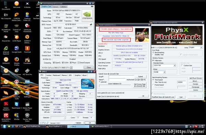Launch Media Player Classic icon
The height and width of the screenshot is (135, 206).
27,107
